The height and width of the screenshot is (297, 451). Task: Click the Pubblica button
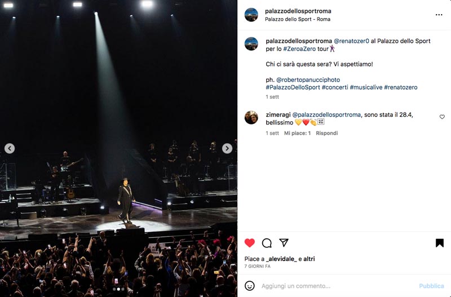coord(431,286)
